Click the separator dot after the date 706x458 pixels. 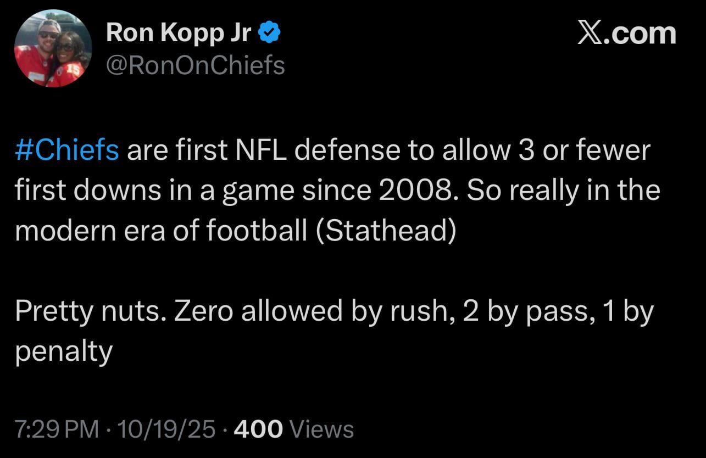225,429
